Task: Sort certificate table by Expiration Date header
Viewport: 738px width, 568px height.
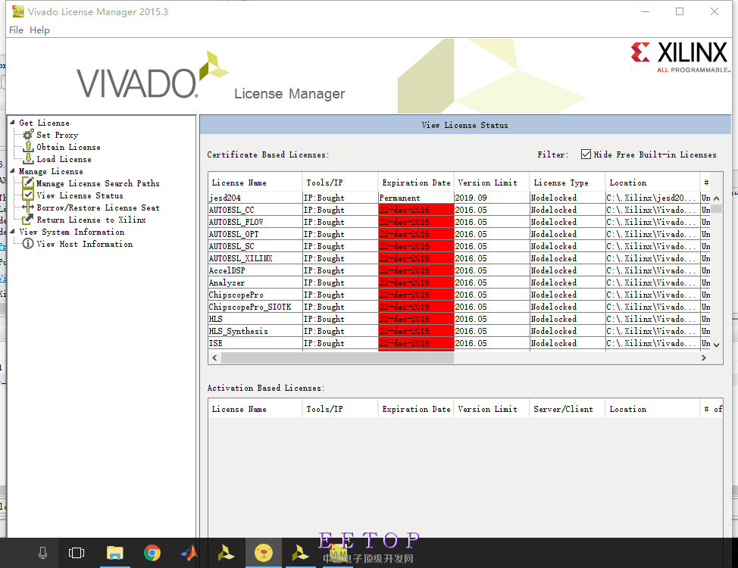Action: click(416, 183)
